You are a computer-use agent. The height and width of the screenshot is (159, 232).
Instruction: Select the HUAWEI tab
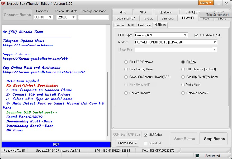point(188,18)
